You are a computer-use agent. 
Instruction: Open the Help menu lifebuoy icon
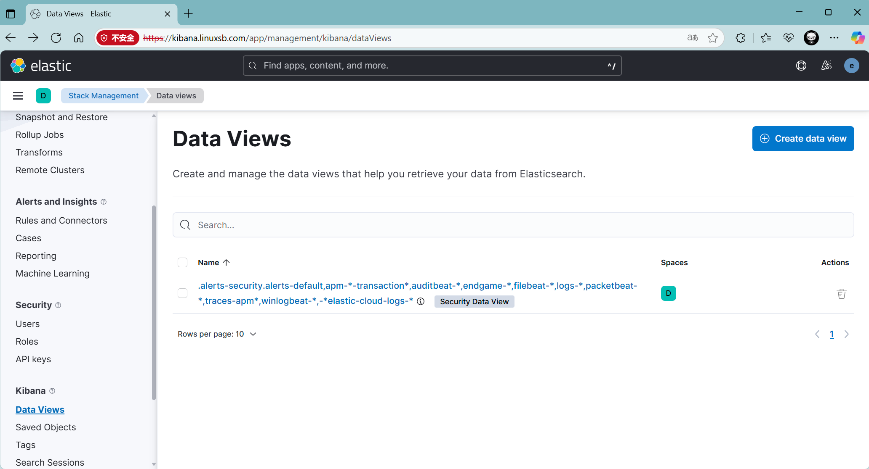[801, 66]
